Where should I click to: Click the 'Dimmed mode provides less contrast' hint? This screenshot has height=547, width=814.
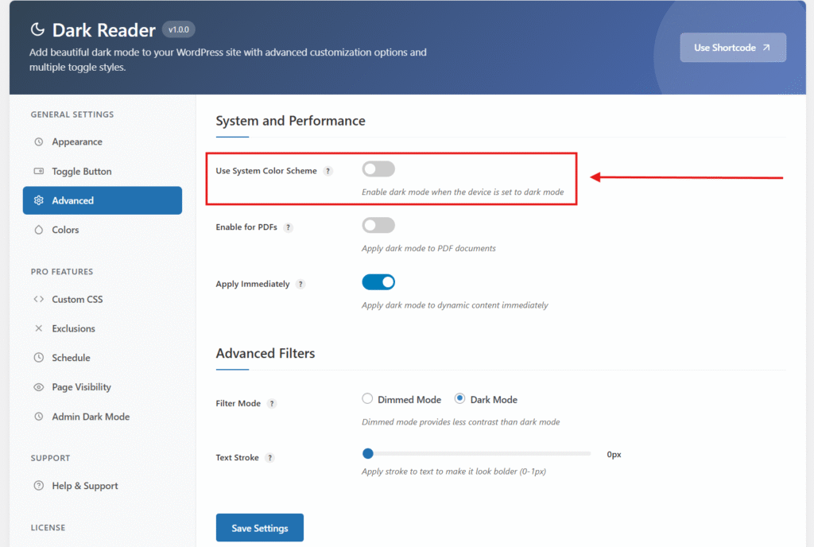(461, 422)
